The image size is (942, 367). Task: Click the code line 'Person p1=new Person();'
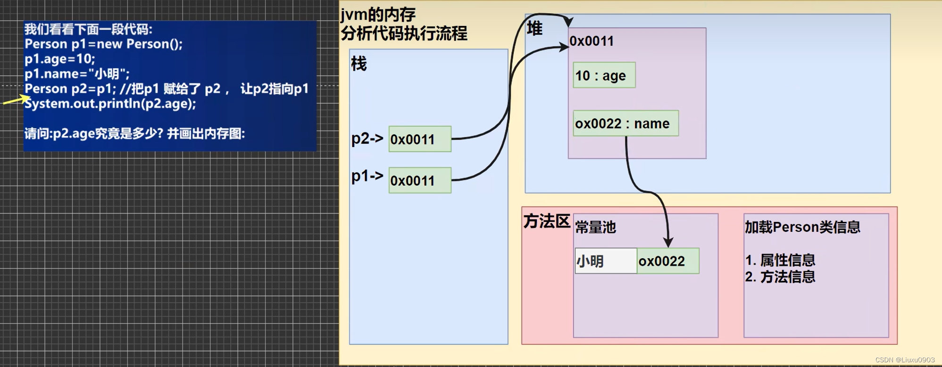click(x=103, y=44)
